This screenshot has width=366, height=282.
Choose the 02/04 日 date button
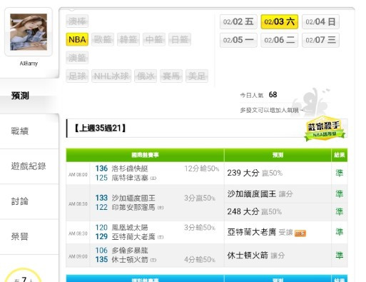point(320,22)
